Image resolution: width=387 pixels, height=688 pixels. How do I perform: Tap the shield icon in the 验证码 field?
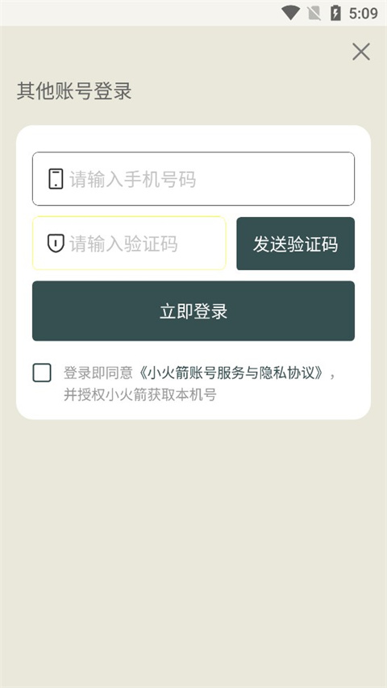56,244
